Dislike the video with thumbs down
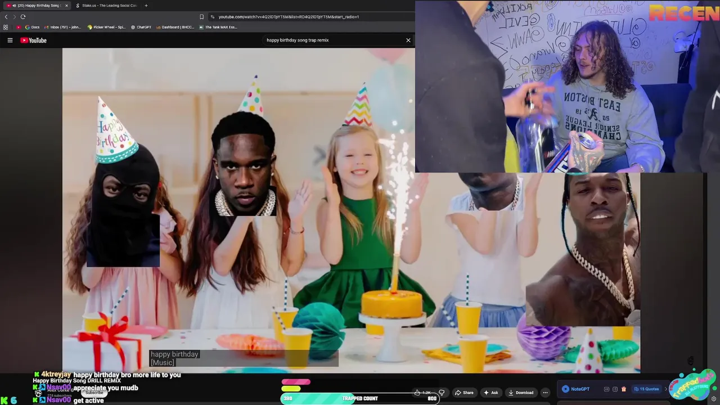This screenshot has width=720, height=405. 442,393
